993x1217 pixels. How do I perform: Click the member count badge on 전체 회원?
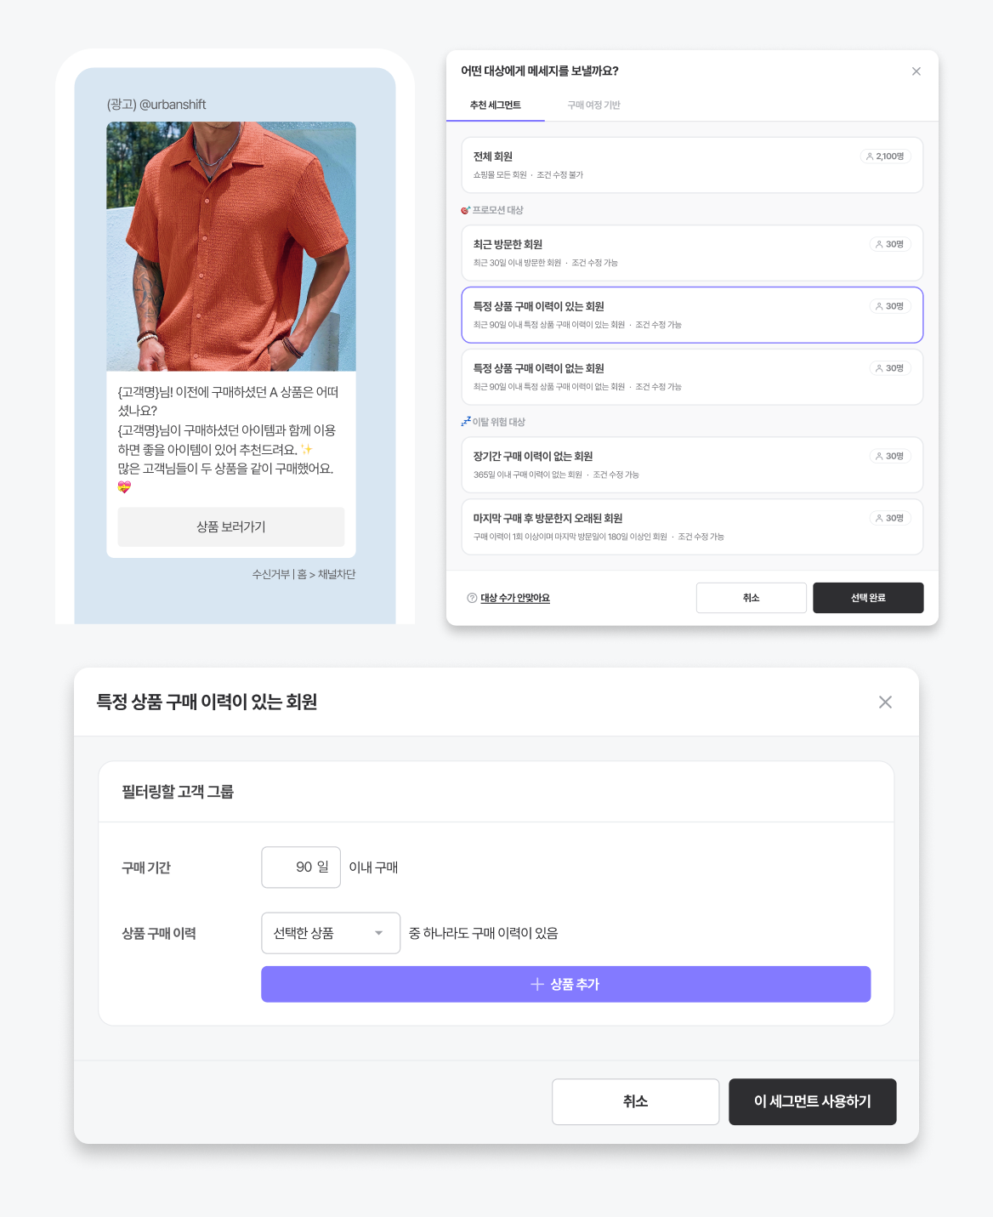(x=885, y=156)
